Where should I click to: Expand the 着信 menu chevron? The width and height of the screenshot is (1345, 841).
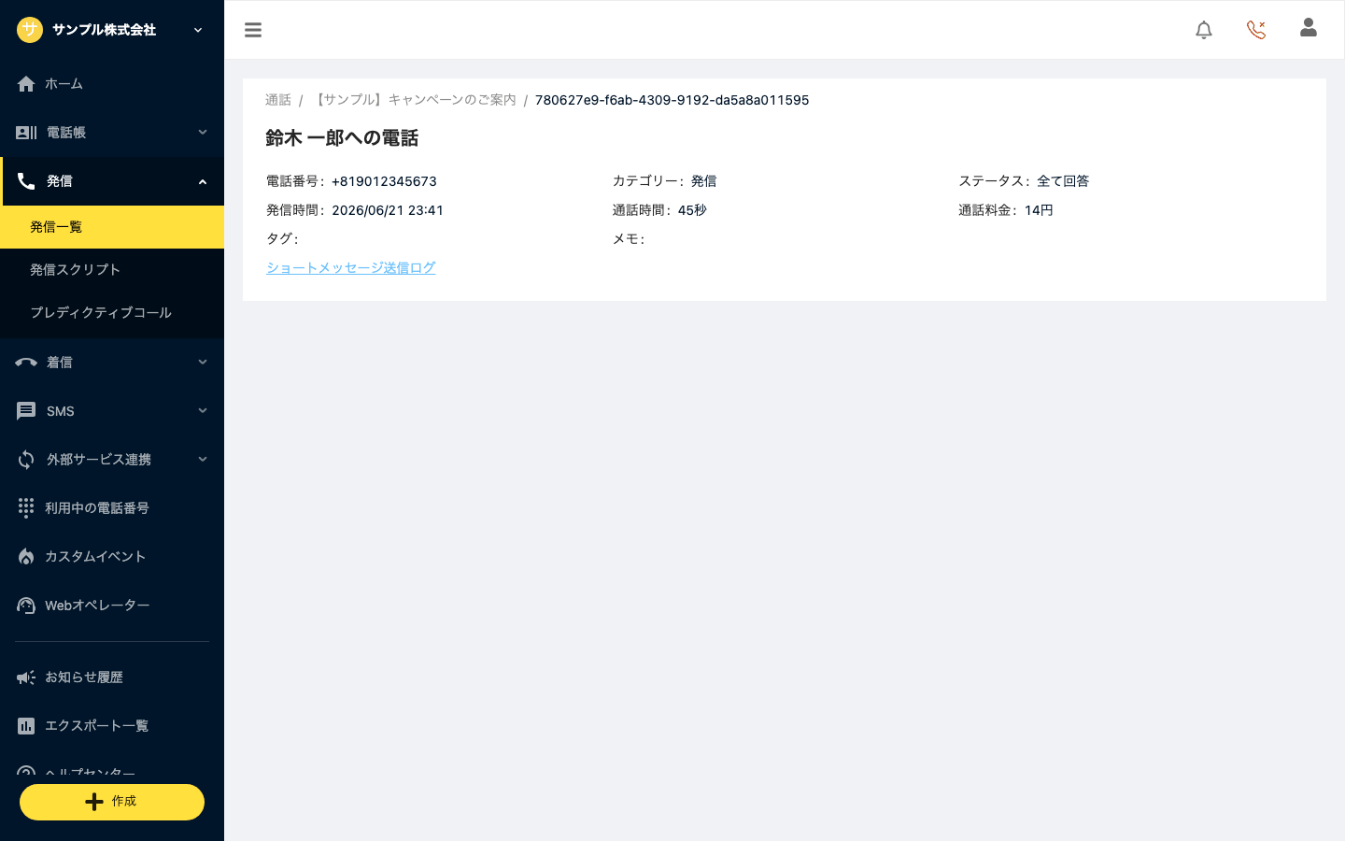(x=203, y=363)
